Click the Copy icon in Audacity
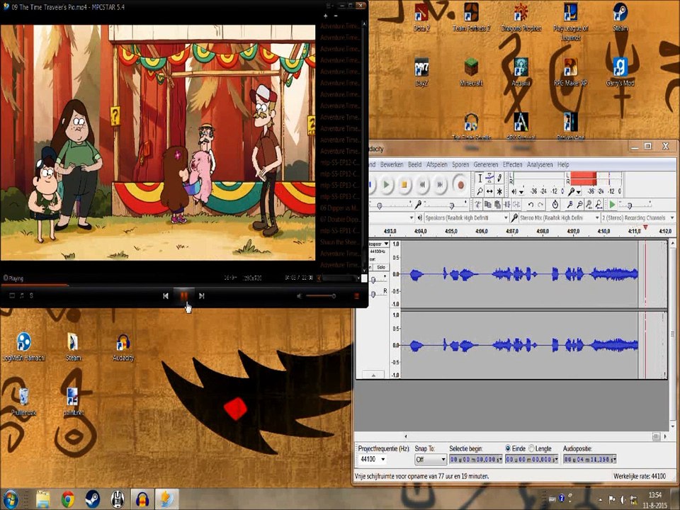The width and height of the screenshot is (680, 510). coord(488,204)
